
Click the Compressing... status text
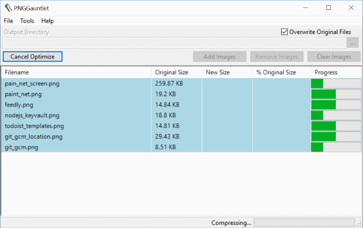pos(231,223)
